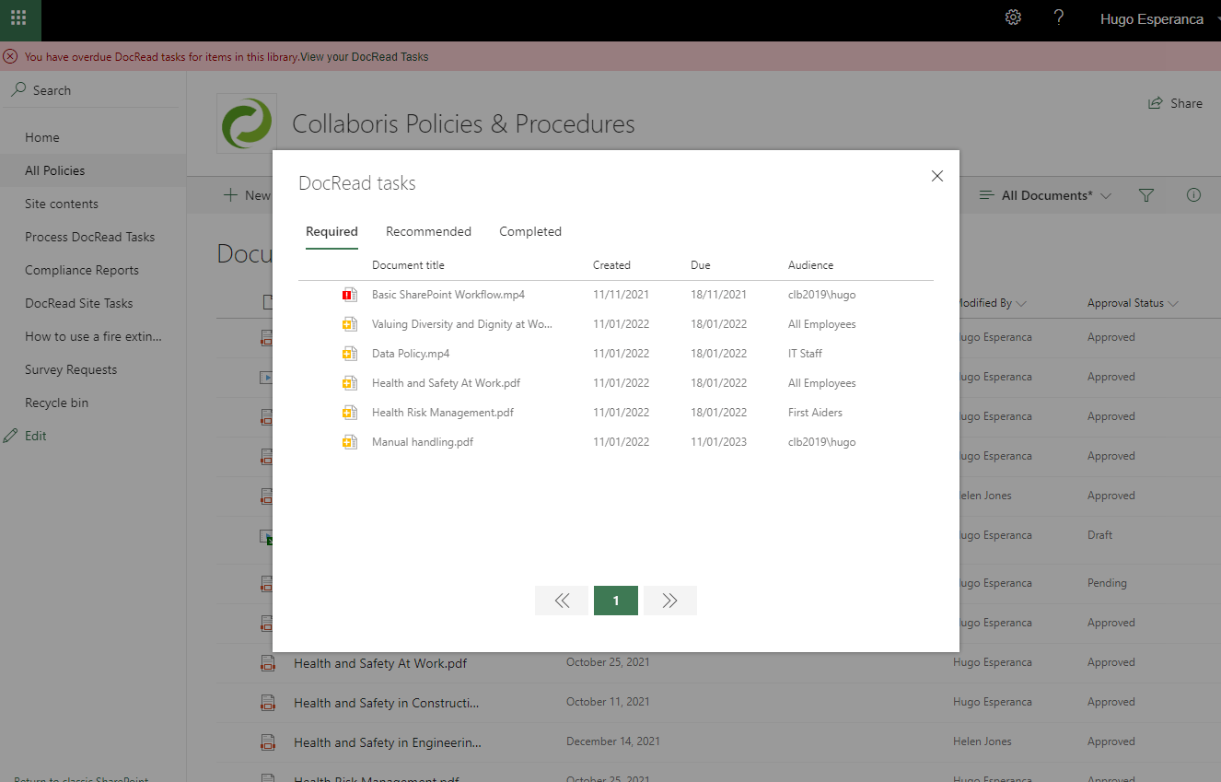Switch to the Completed tab
The height and width of the screenshot is (782, 1221).
[x=530, y=231]
